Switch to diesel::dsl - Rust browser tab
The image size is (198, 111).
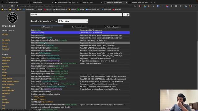point(91,2)
